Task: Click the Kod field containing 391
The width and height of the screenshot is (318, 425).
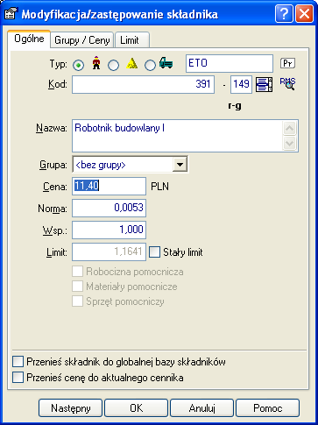Action: [x=144, y=84]
